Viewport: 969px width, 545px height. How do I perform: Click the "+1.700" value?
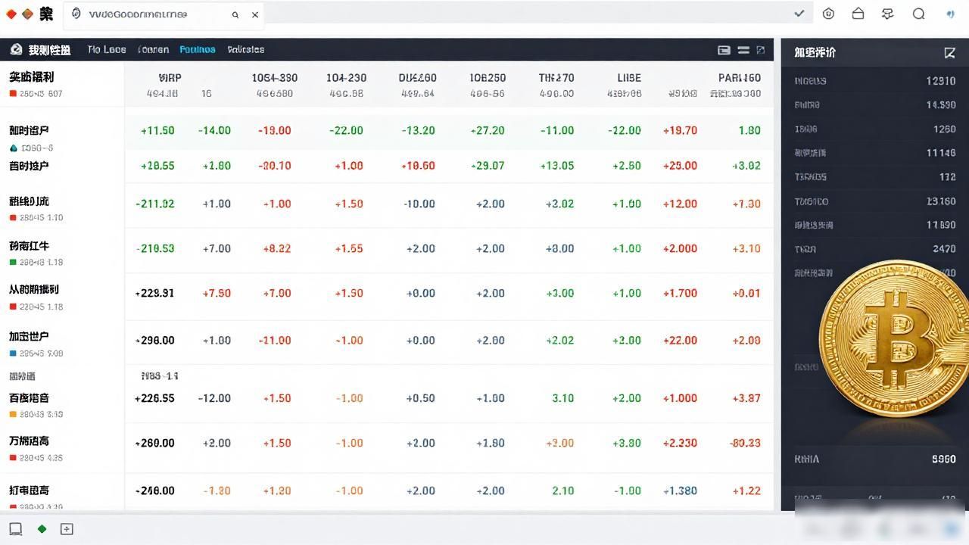coord(680,293)
